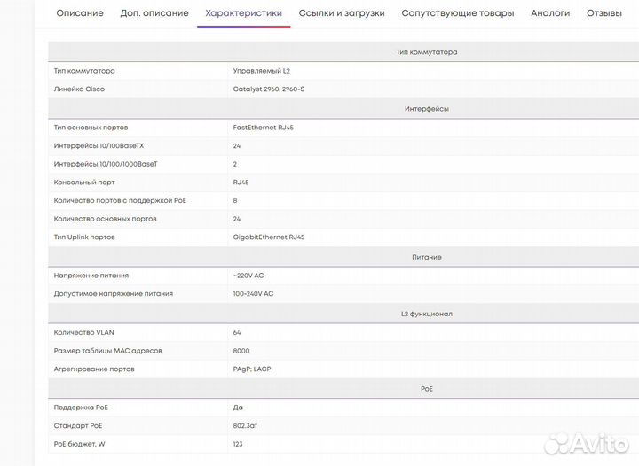The image size is (639, 466).
Task: Click Количество основных портов label
Action: click(x=105, y=219)
